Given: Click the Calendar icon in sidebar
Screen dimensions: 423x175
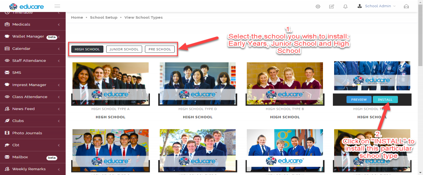Looking at the screenshot, I should 7,48.
